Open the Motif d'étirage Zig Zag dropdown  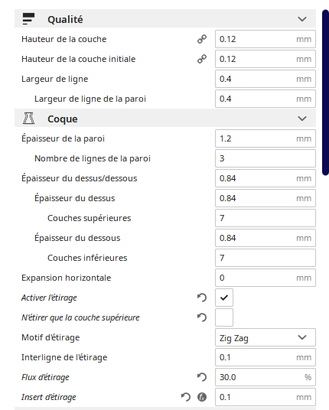pos(265,337)
